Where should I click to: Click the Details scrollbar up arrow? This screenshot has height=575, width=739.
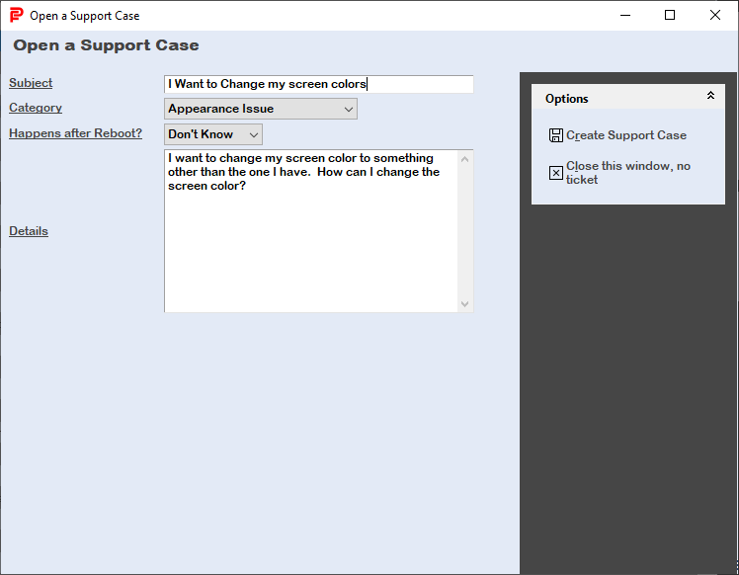point(464,159)
